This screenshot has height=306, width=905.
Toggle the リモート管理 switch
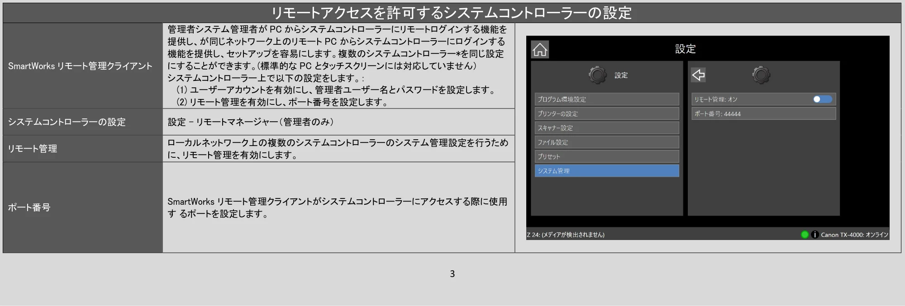(822, 99)
